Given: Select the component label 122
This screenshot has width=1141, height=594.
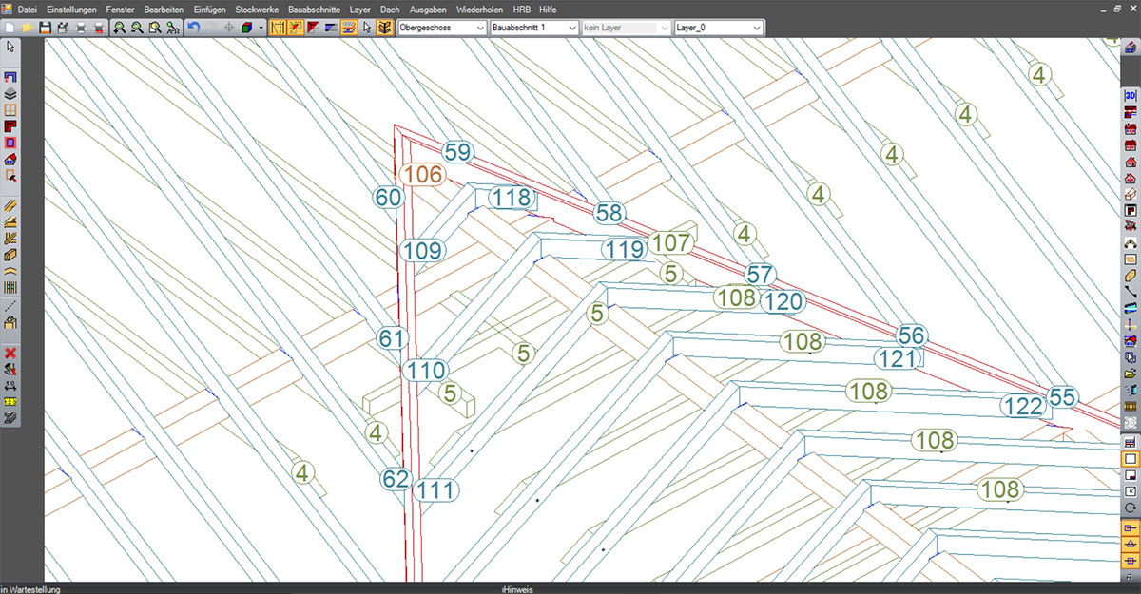Looking at the screenshot, I should (1022, 407).
